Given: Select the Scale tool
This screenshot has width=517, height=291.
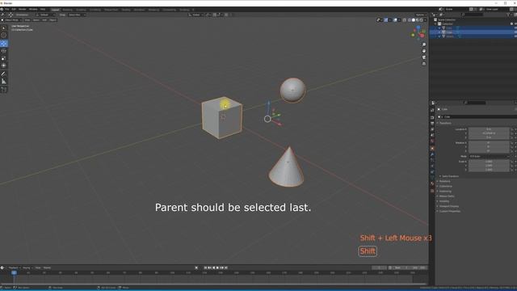Looking at the screenshot, I should click(x=4, y=58).
